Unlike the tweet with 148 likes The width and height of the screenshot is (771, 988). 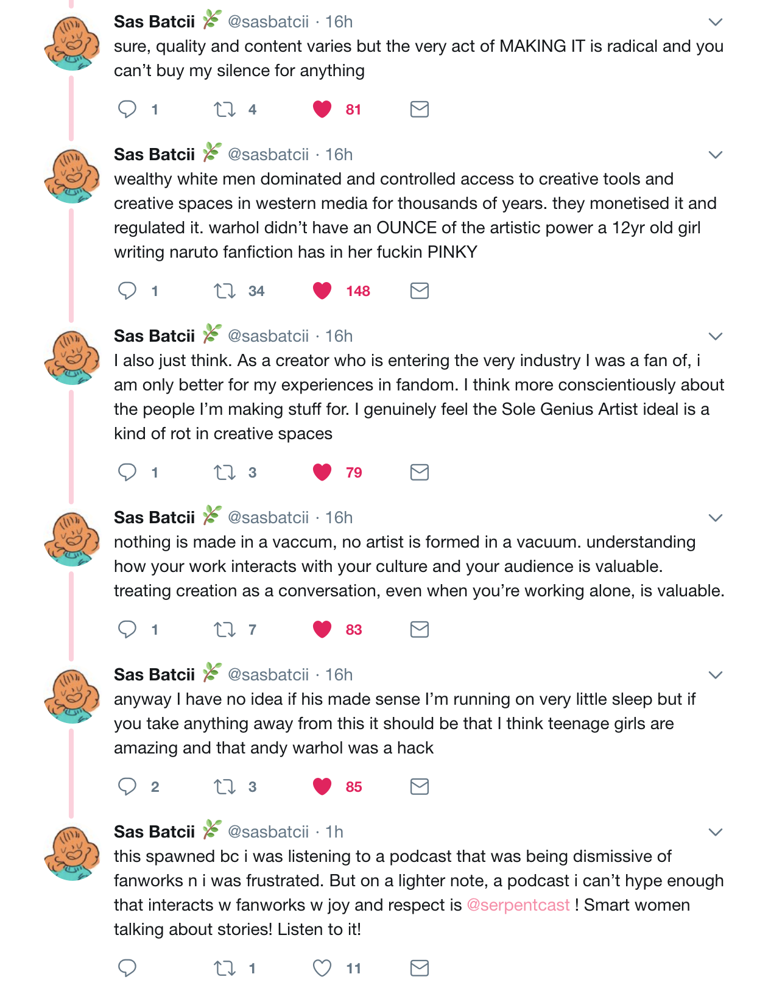(x=322, y=291)
